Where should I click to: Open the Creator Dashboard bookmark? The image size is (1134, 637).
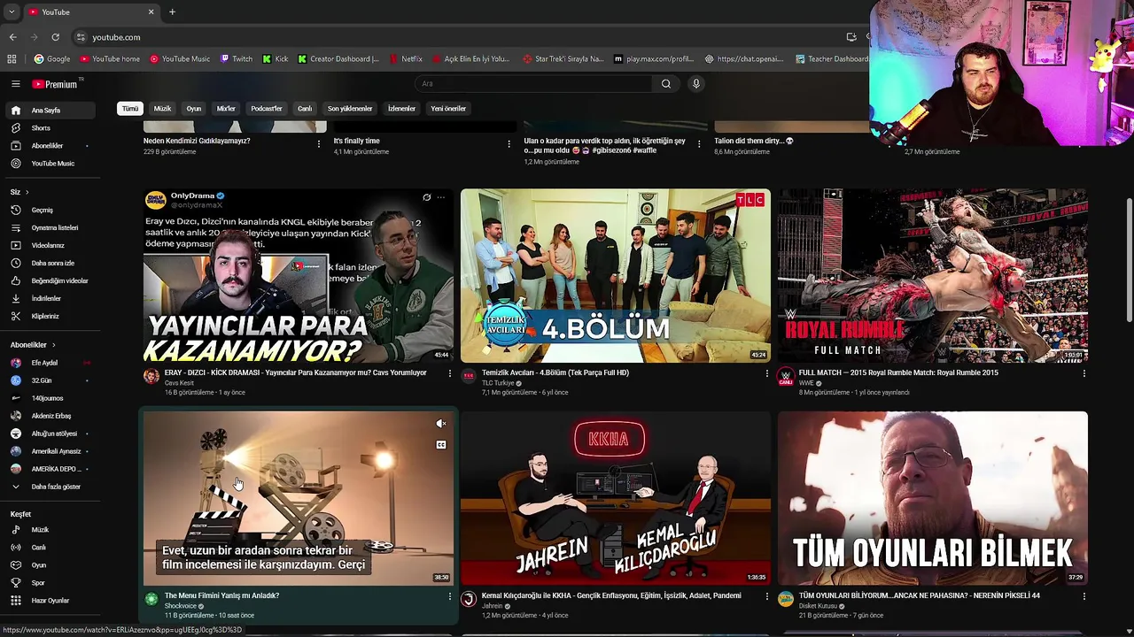click(338, 59)
